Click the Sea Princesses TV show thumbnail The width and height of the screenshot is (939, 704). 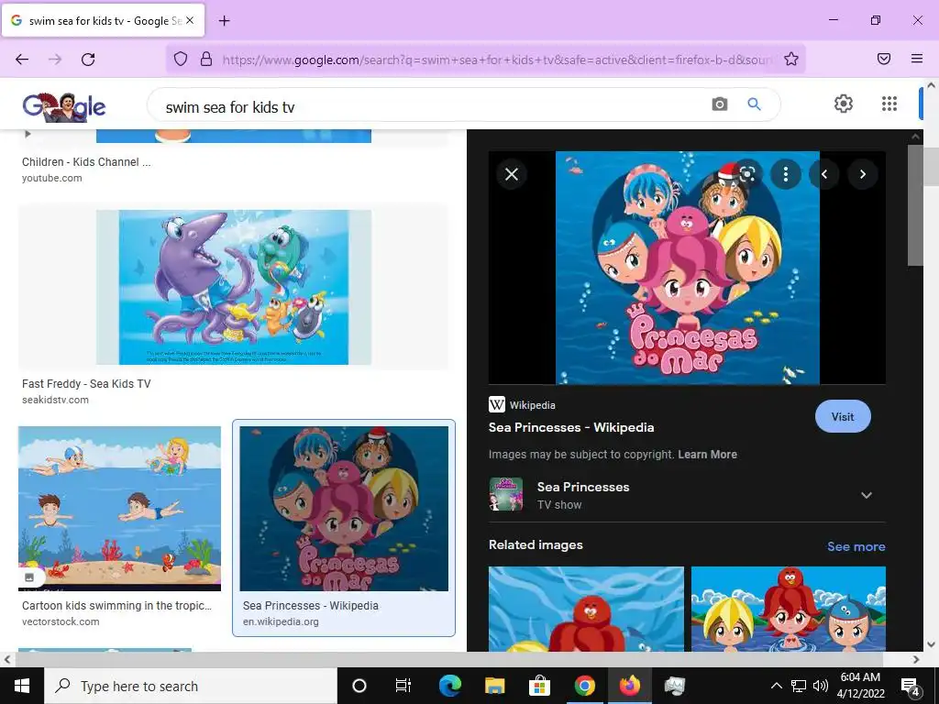coord(505,494)
